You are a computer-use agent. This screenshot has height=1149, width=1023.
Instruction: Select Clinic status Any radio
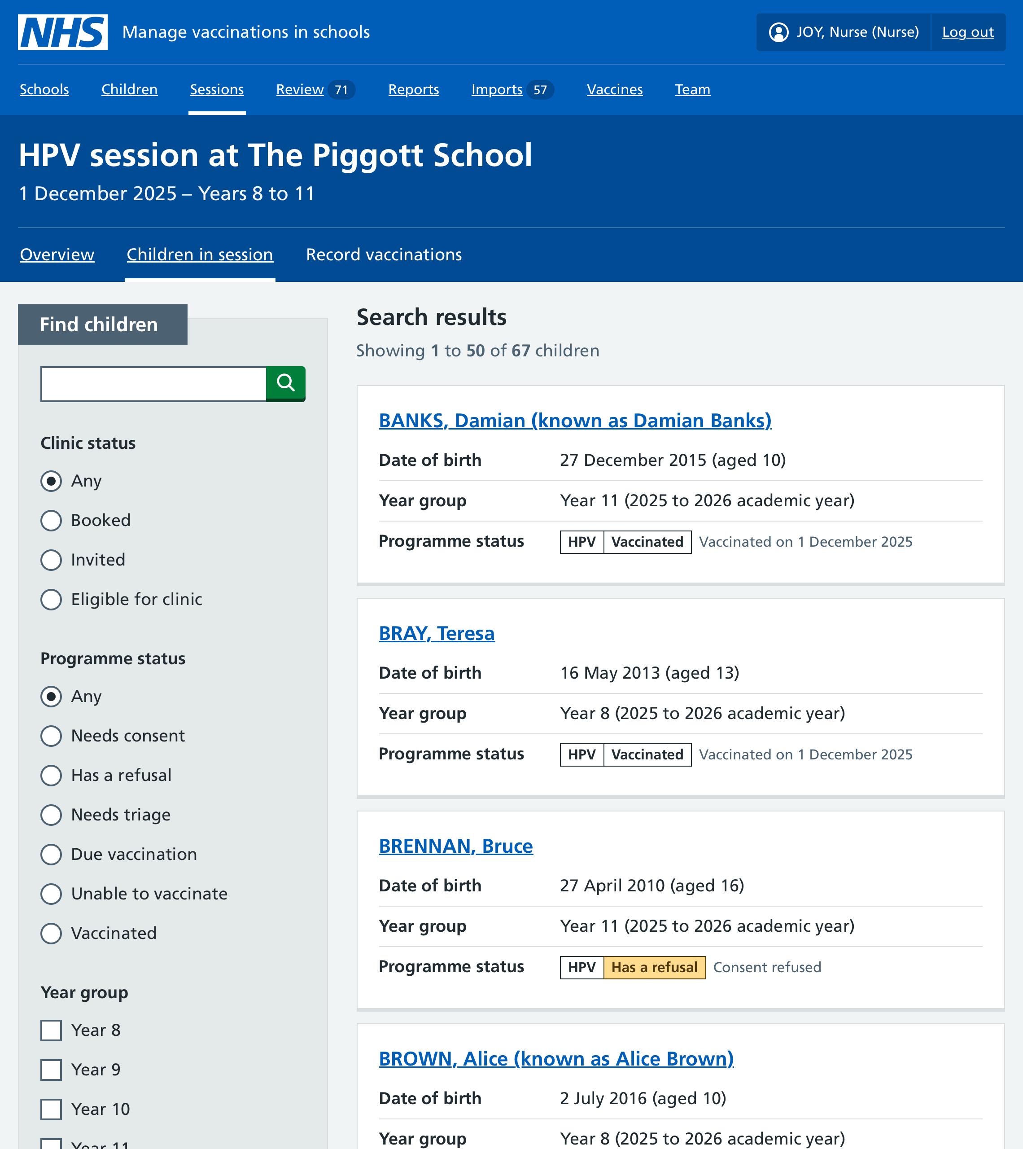51,481
